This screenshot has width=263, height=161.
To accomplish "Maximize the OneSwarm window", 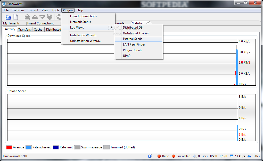I will (245, 3).
